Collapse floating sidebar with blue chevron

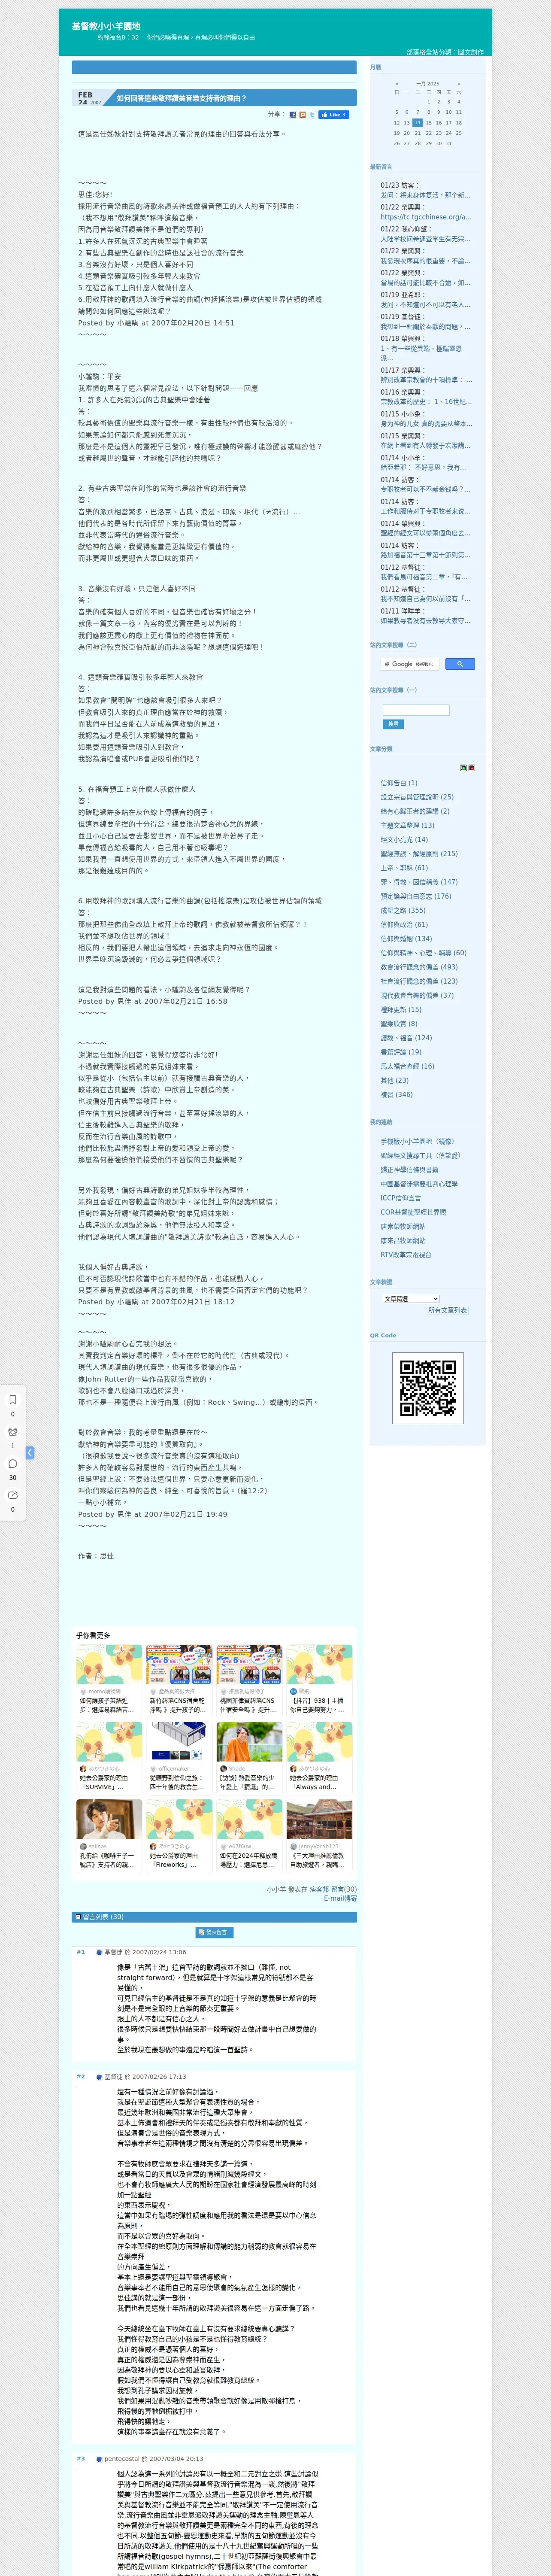click(30, 1452)
